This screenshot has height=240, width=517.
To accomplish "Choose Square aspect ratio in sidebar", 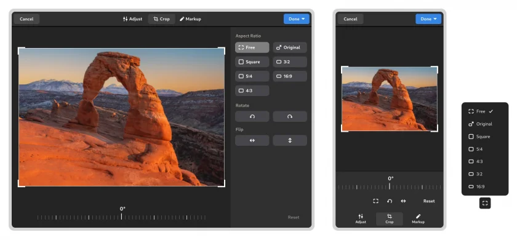I will pyautogui.click(x=252, y=62).
